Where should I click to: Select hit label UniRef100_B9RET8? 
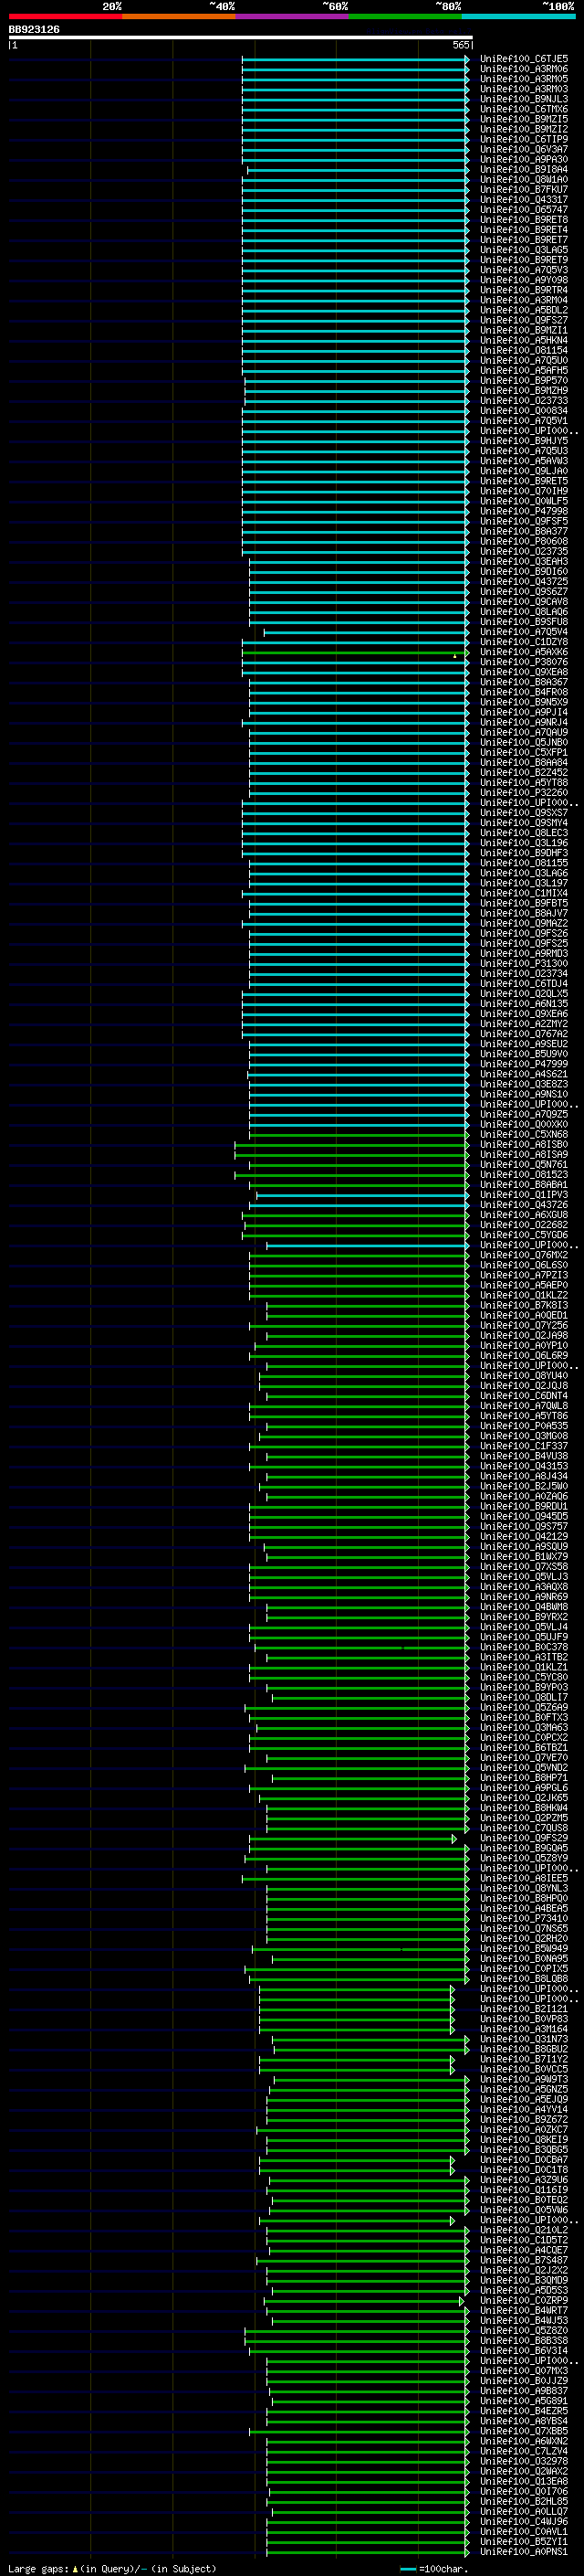[x=524, y=220]
